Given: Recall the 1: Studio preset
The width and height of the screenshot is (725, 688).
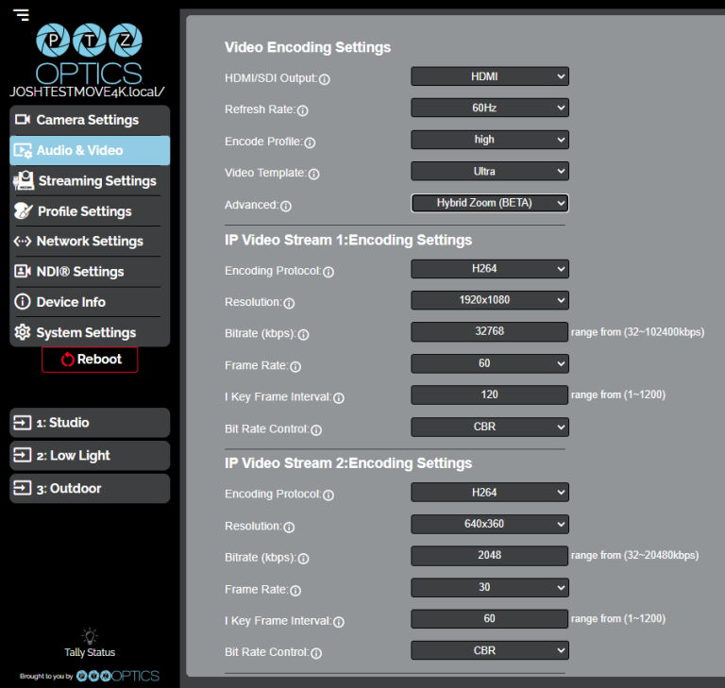Looking at the screenshot, I should (90, 423).
